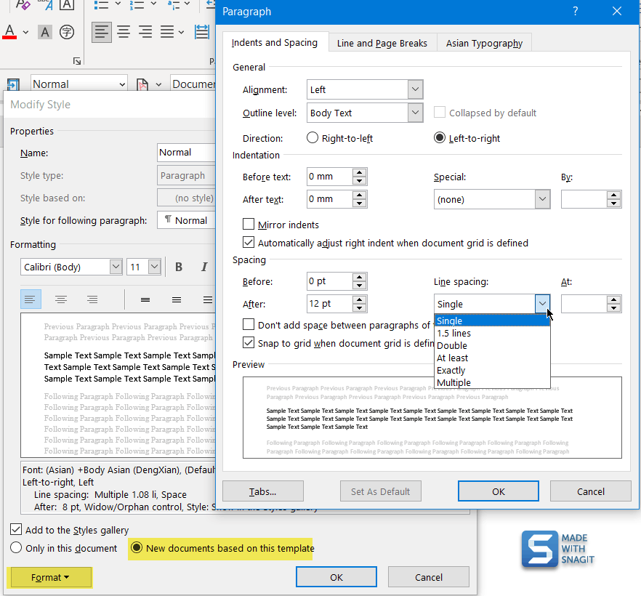Increase the Before text indent value
The image size is (641, 596).
[359, 172]
